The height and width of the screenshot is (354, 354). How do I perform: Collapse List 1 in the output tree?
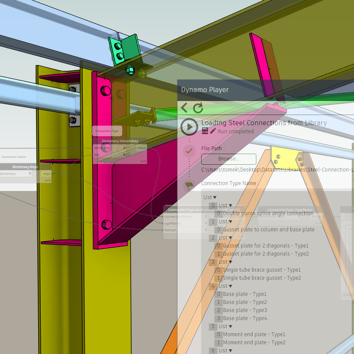pos(230,222)
